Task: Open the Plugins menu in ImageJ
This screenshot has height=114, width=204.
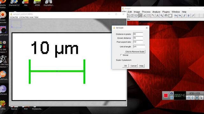Action: 166,12
